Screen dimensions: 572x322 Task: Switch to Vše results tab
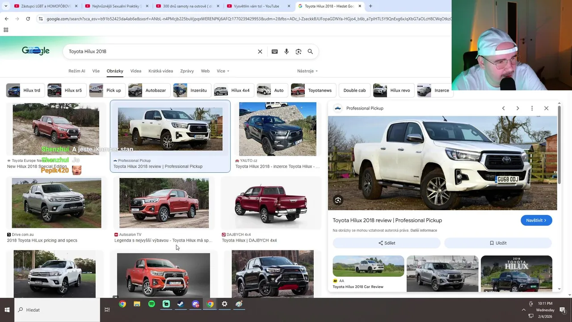pos(96,71)
